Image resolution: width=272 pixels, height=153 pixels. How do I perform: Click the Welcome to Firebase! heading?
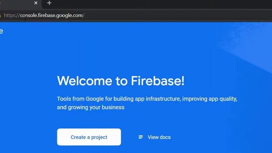coord(121,81)
